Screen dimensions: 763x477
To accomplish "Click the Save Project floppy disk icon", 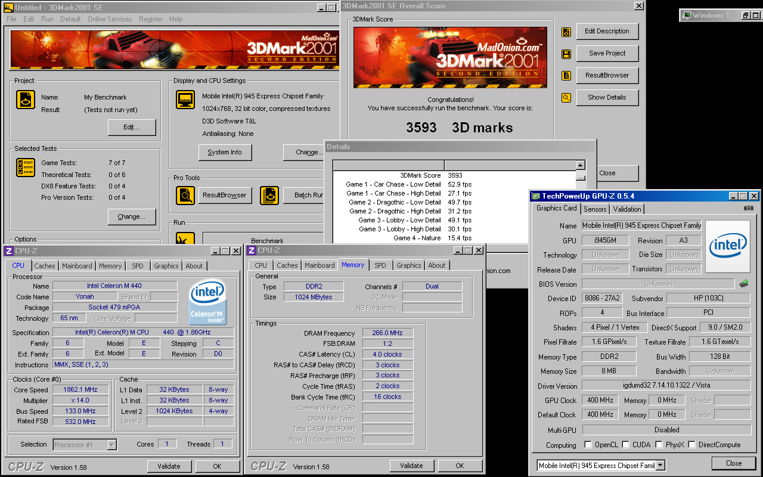I will 566,54.
